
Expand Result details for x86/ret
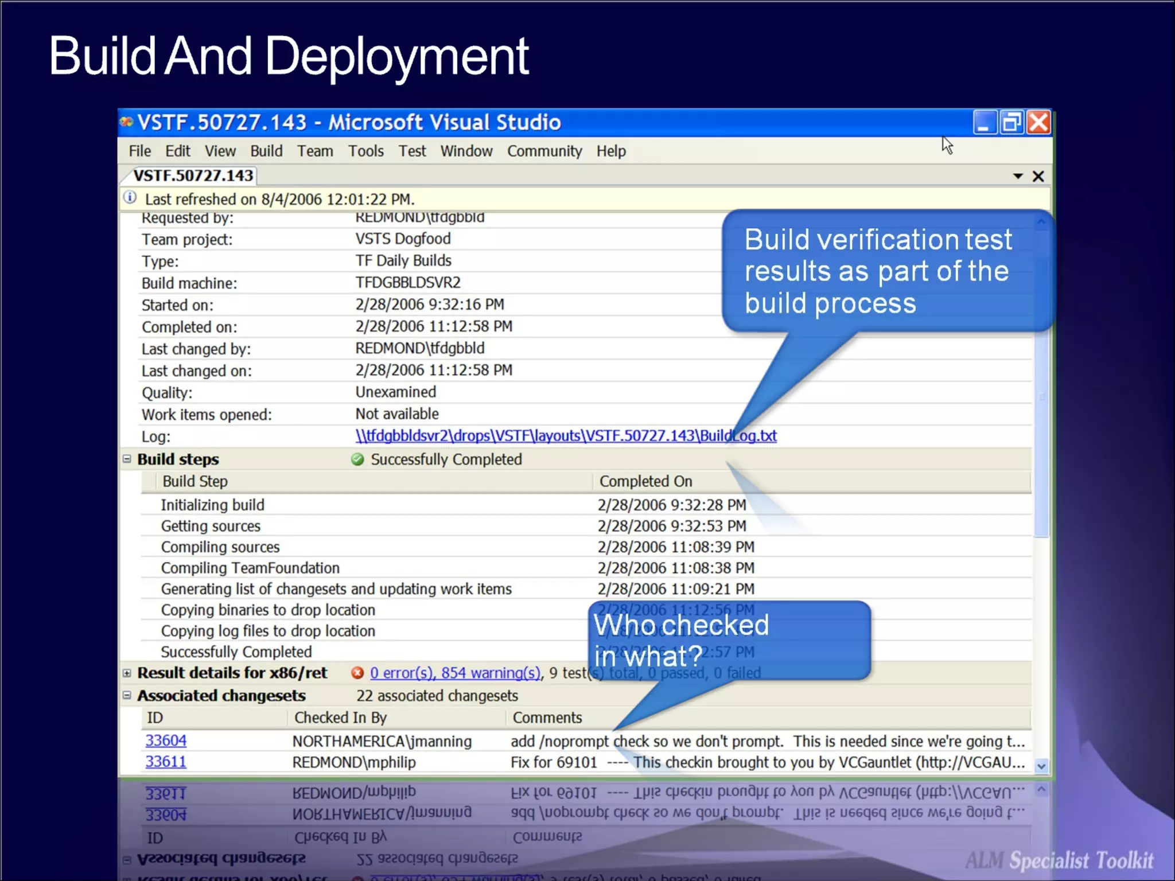127,673
